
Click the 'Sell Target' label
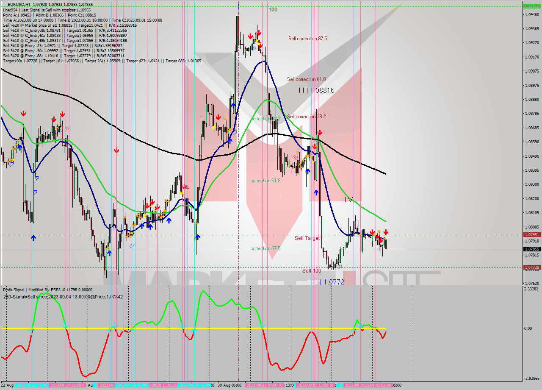(x=307, y=238)
